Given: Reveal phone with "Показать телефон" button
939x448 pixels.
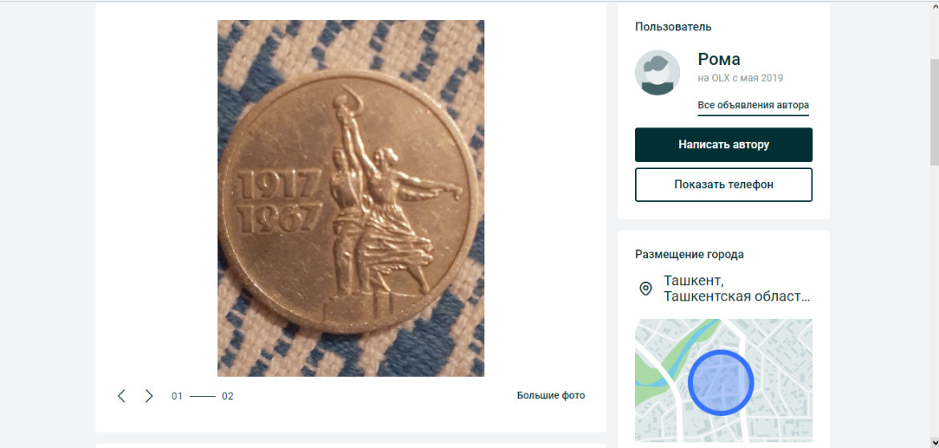Looking at the screenshot, I should pos(723,184).
